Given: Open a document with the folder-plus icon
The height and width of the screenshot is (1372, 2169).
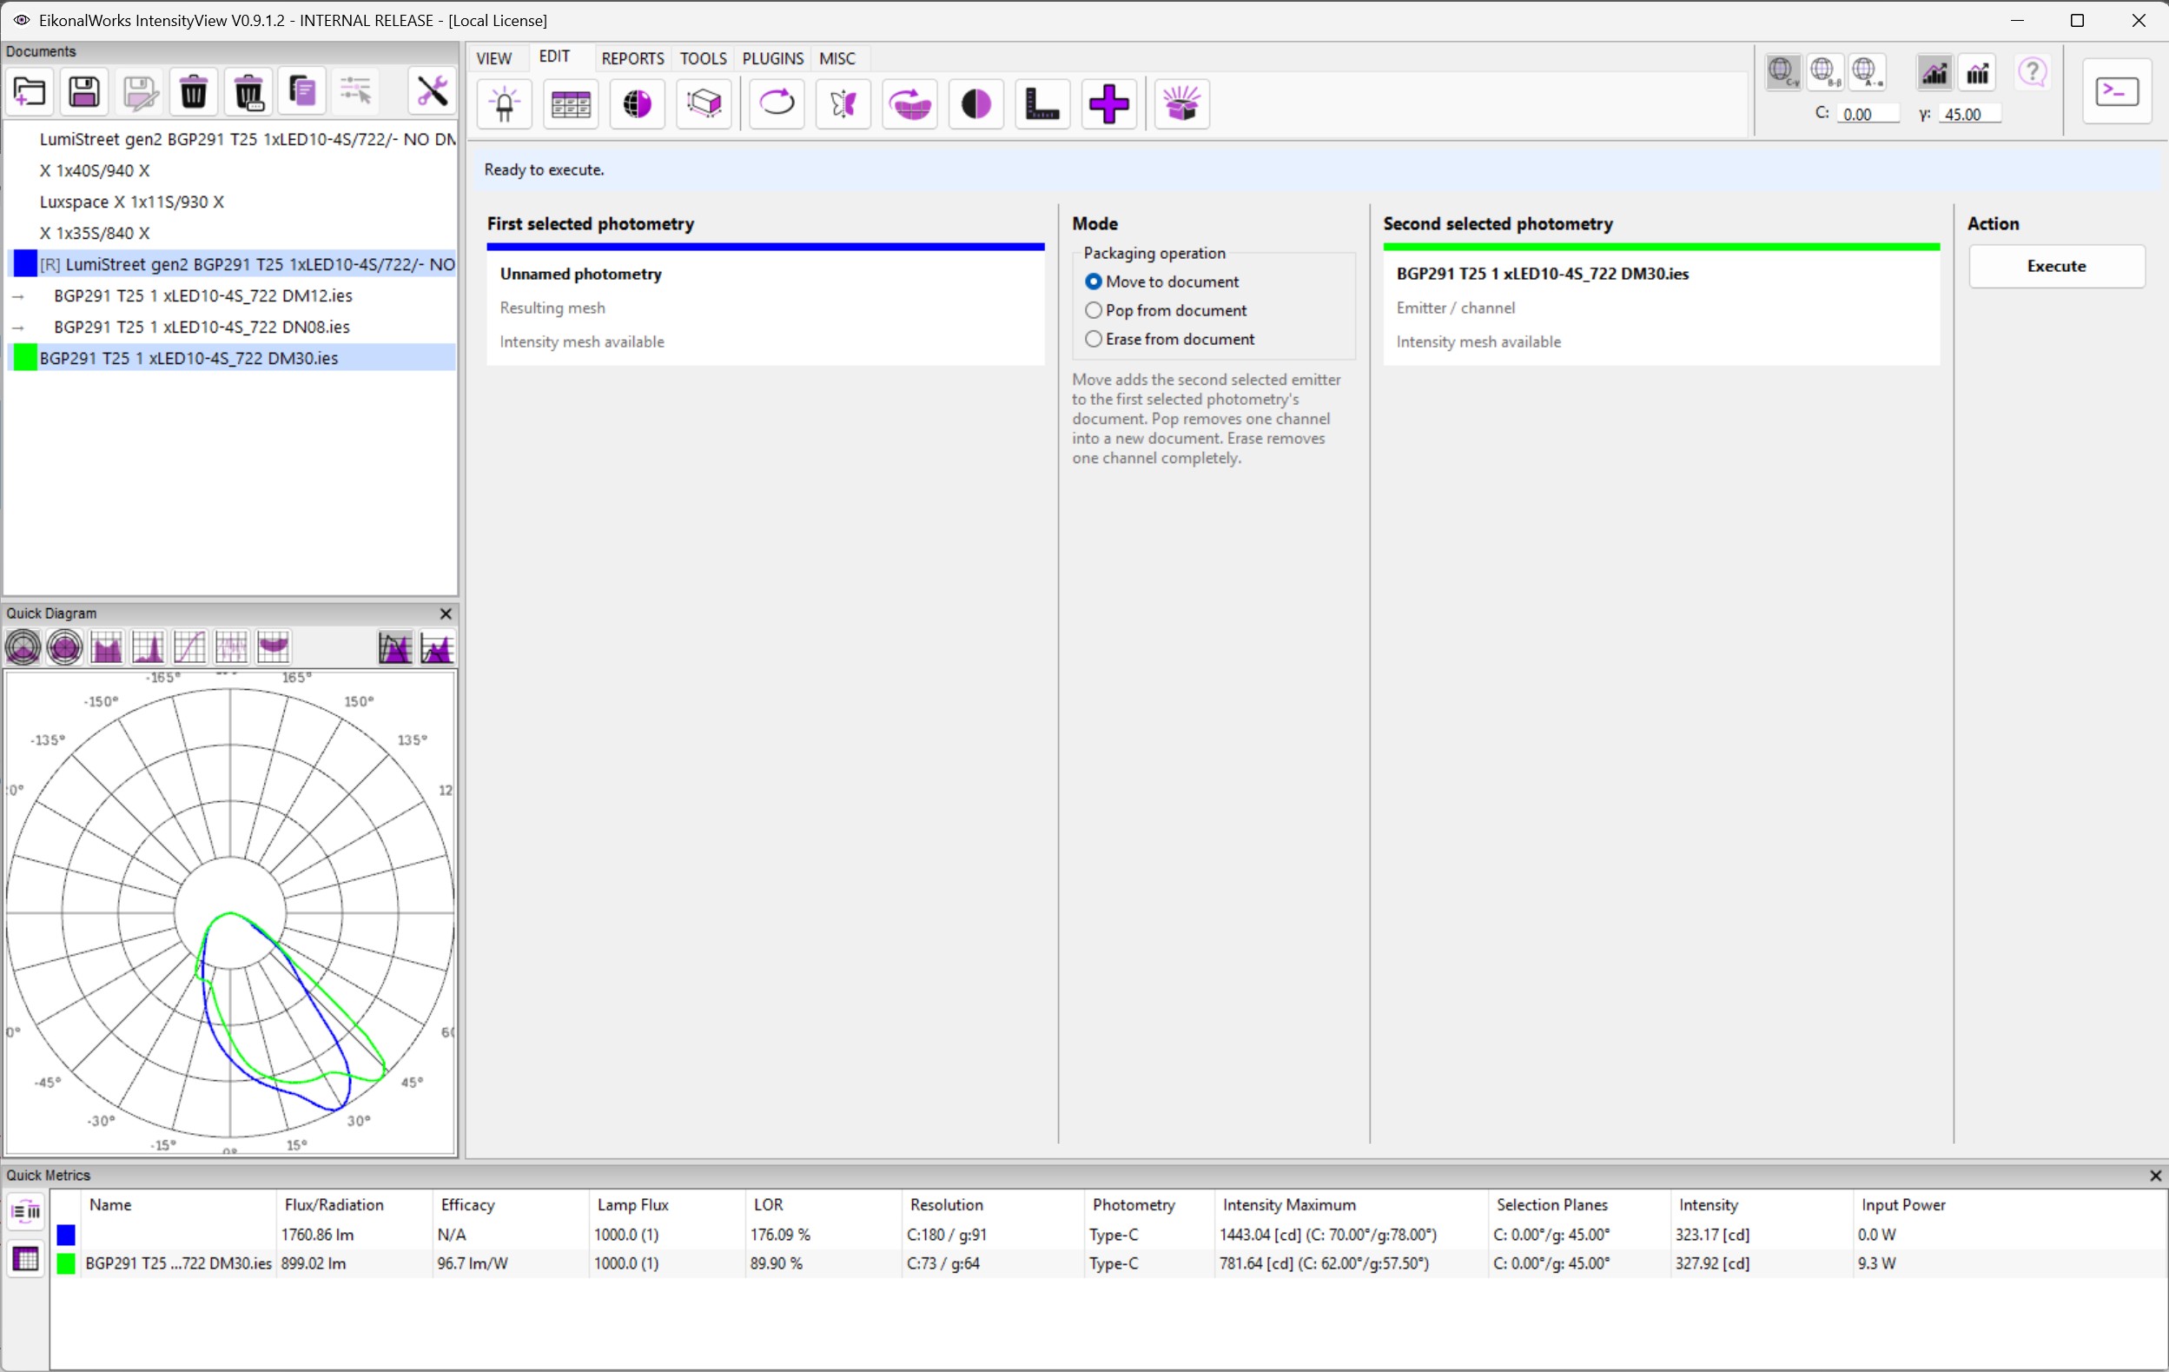Looking at the screenshot, I should [x=30, y=91].
